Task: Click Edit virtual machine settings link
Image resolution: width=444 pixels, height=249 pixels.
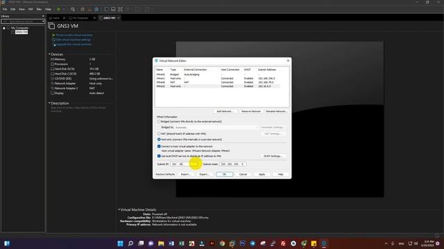Action: click(x=74, y=40)
